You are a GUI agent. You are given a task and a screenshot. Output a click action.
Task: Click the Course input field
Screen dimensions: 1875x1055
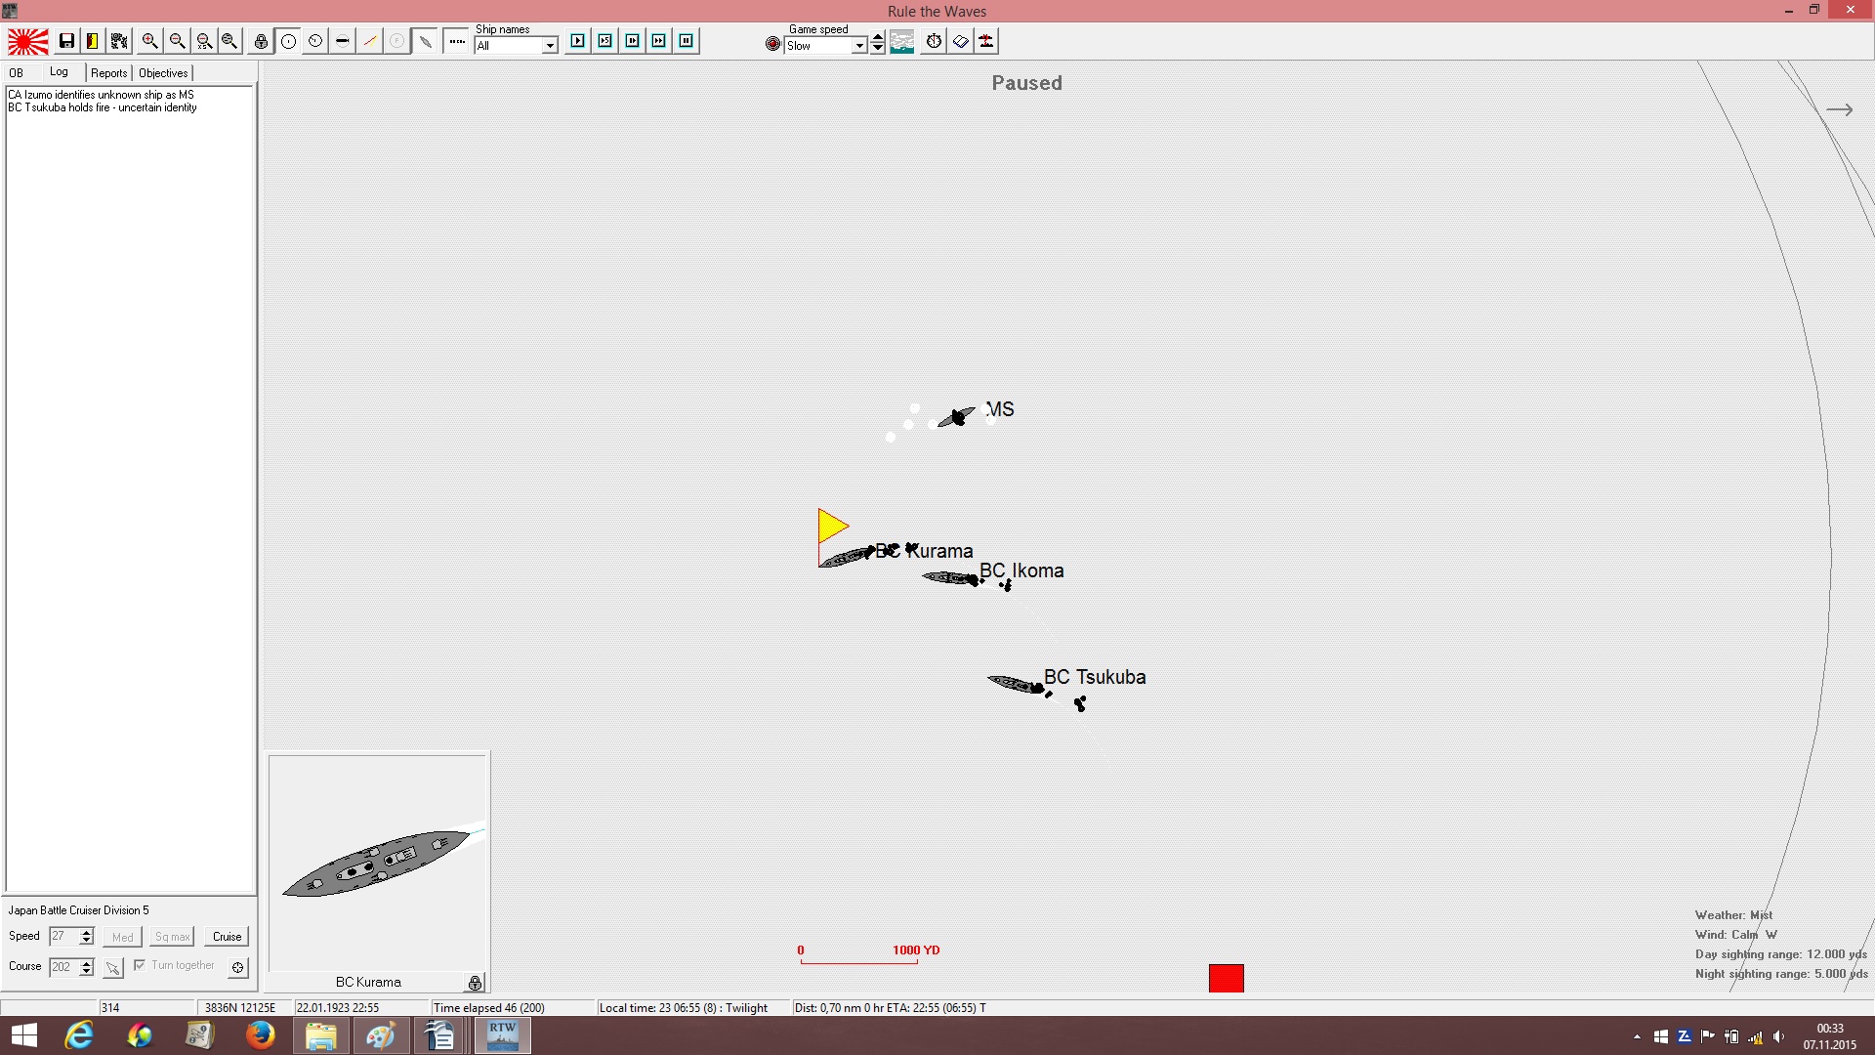point(63,967)
